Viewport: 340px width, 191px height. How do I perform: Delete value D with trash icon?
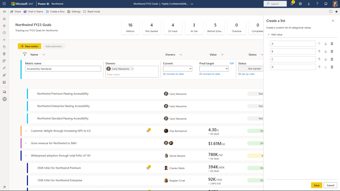[x=332, y=67]
